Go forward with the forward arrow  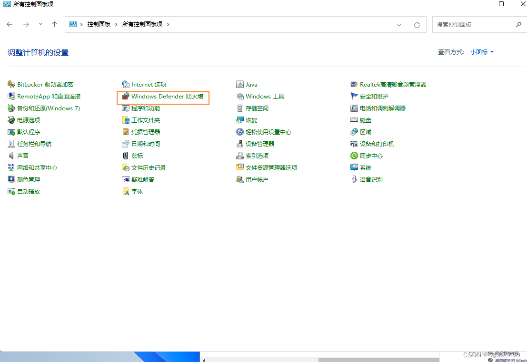click(x=26, y=24)
